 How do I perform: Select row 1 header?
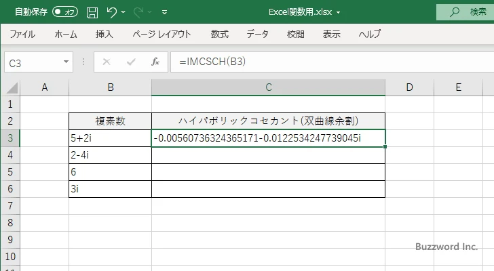(x=10, y=104)
